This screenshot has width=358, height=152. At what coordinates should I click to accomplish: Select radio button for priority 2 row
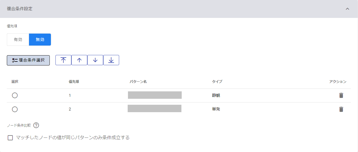click(x=15, y=109)
